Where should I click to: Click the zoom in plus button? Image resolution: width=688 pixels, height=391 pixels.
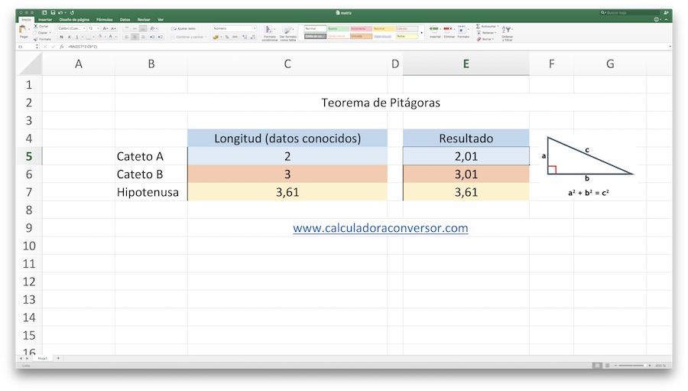[x=650, y=366]
